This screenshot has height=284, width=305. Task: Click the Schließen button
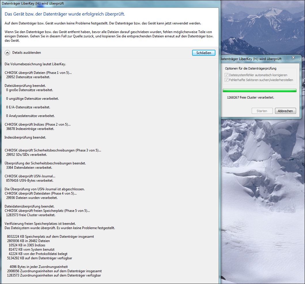click(203, 53)
